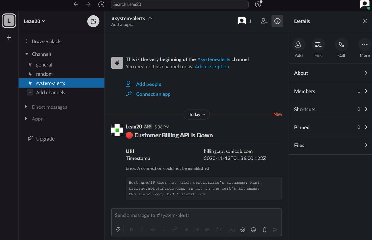This screenshot has height=240, width=372.
Task: Expand Members section in Details
Action: coord(330,91)
